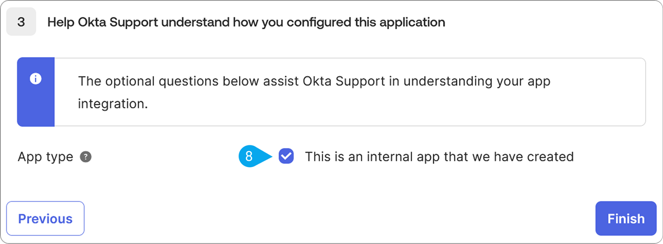Click the Finish button
This screenshot has width=663, height=244.
click(x=626, y=218)
